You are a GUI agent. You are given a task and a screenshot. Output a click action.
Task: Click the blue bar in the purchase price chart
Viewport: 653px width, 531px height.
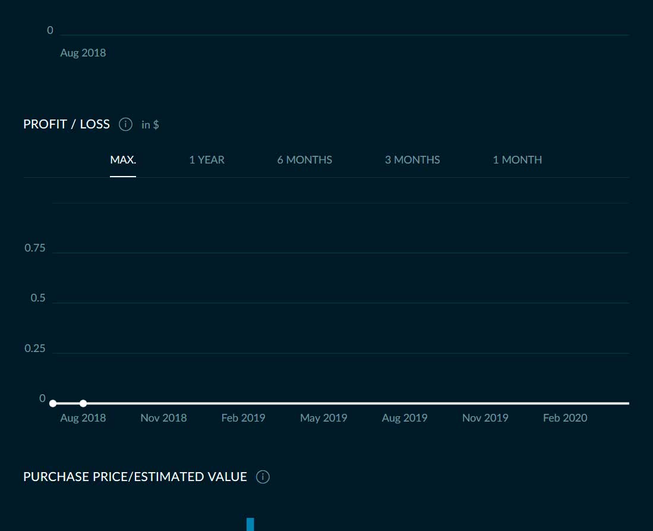pyautogui.click(x=250, y=524)
